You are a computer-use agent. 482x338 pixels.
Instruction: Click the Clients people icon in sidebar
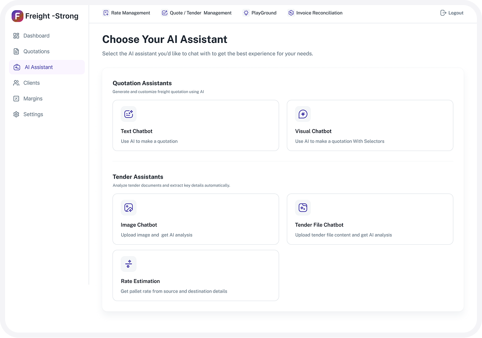(x=16, y=83)
